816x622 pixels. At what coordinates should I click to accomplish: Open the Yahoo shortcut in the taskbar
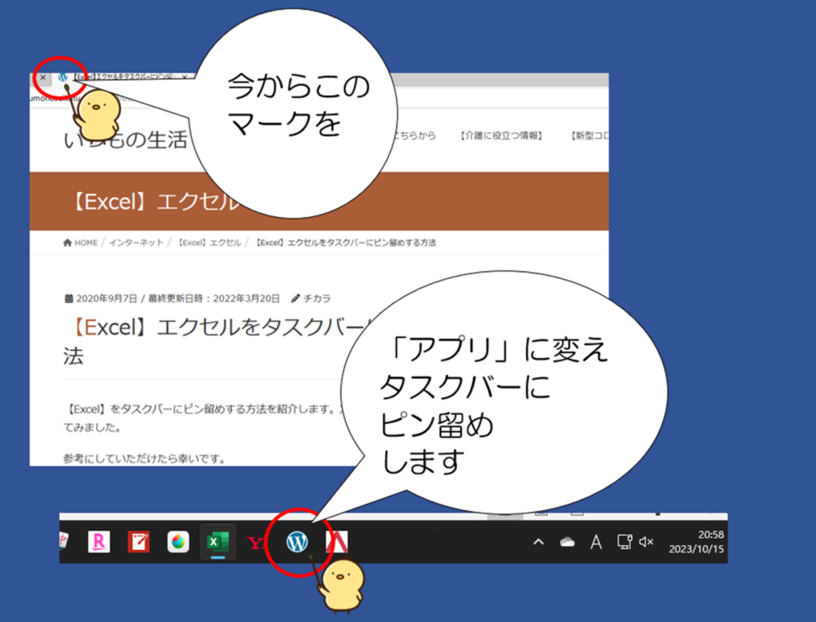pyautogui.click(x=256, y=543)
